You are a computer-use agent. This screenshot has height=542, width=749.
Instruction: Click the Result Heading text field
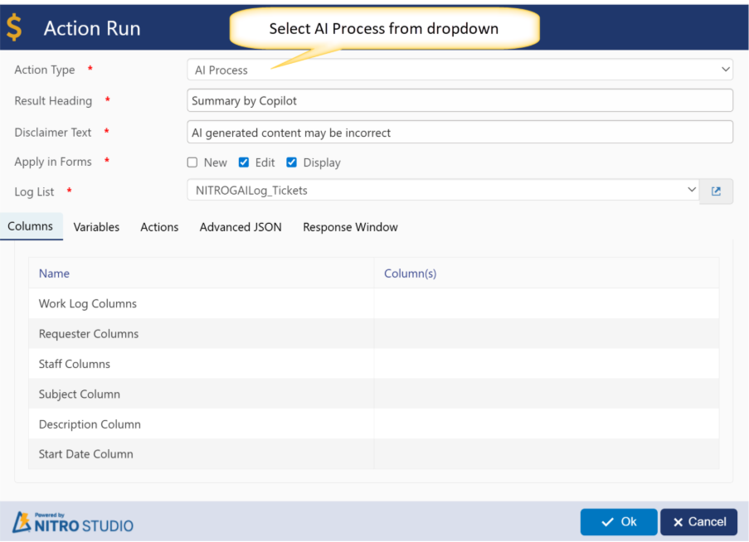coord(460,101)
